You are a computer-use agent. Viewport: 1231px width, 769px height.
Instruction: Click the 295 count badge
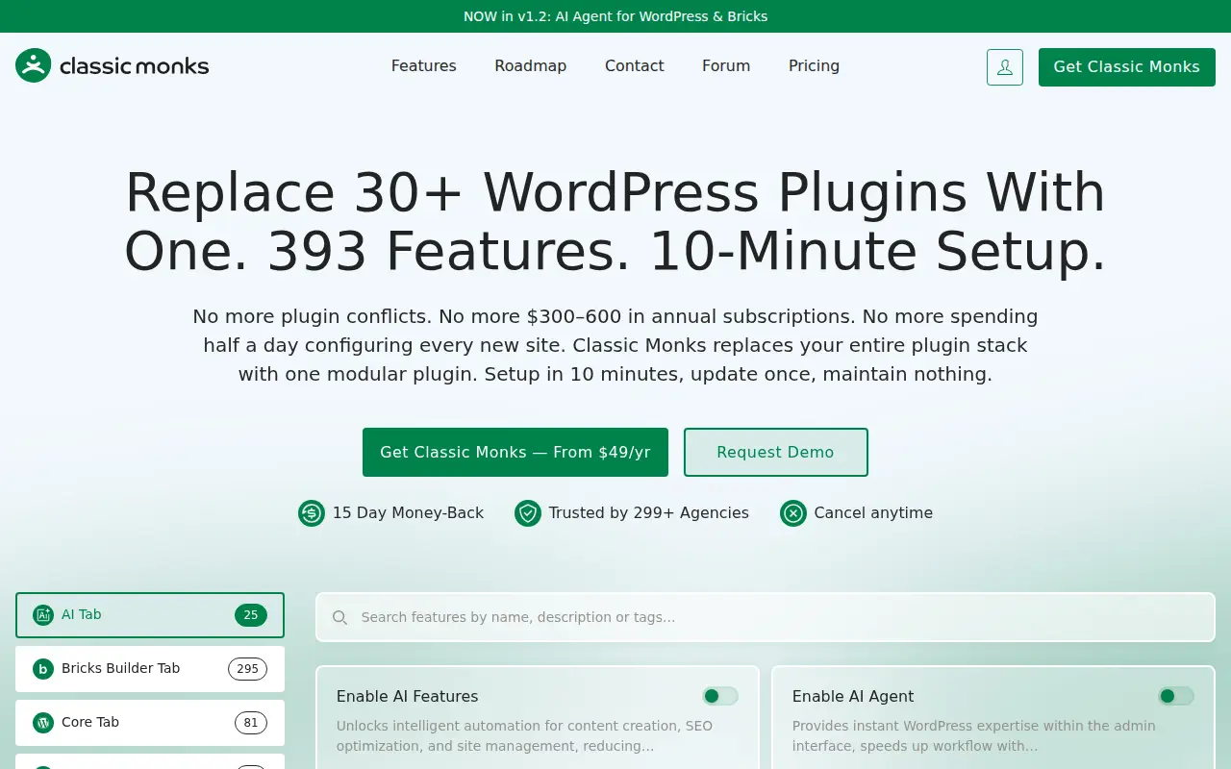247,669
